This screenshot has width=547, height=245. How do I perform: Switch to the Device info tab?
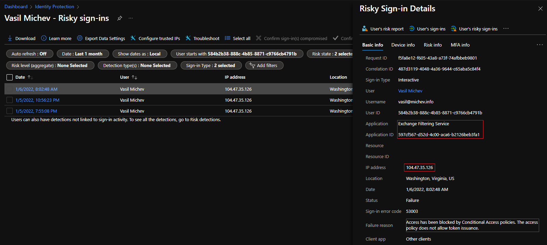tap(403, 45)
